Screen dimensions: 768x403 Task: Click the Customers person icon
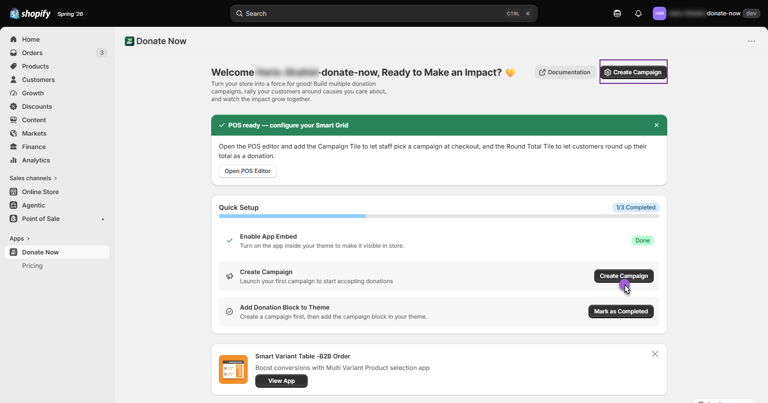click(13, 80)
